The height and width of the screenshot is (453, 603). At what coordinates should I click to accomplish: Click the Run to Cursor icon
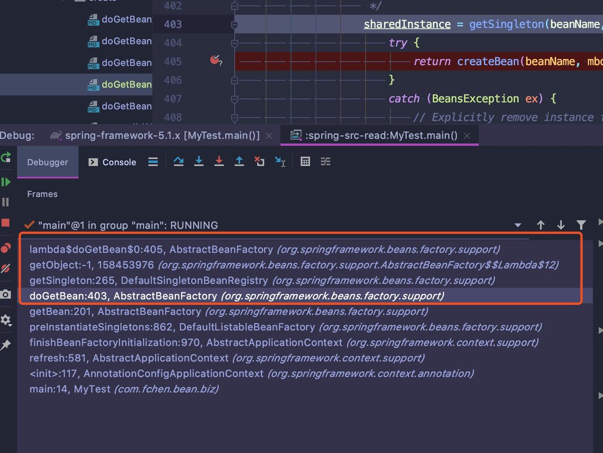[x=280, y=161]
